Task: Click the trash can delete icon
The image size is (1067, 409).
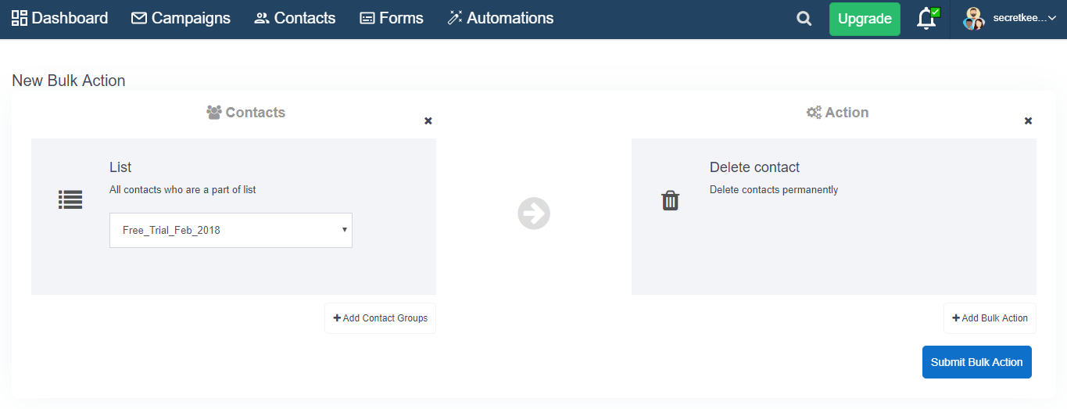Action: click(x=671, y=201)
